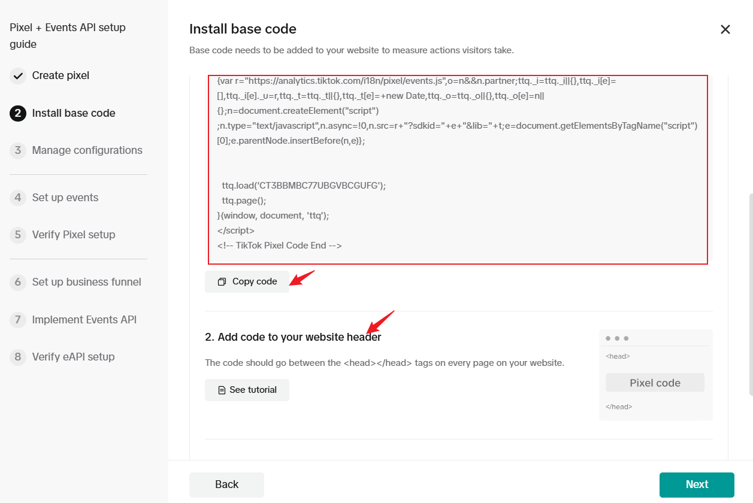Screen dimensions: 753x503
Task: Copy the pixel base code
Action: pos(247,281)
